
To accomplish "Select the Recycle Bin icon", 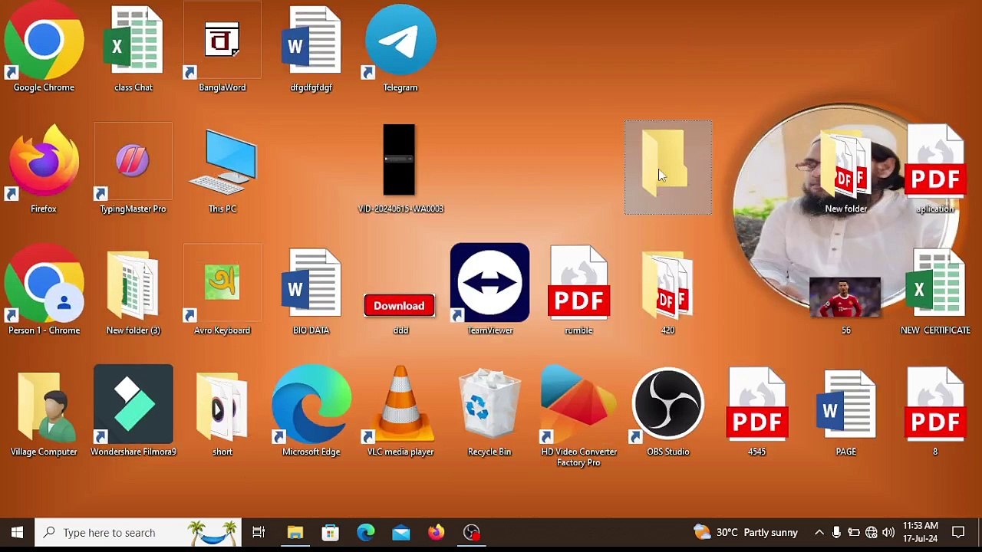I will click(x=489, y=413).
